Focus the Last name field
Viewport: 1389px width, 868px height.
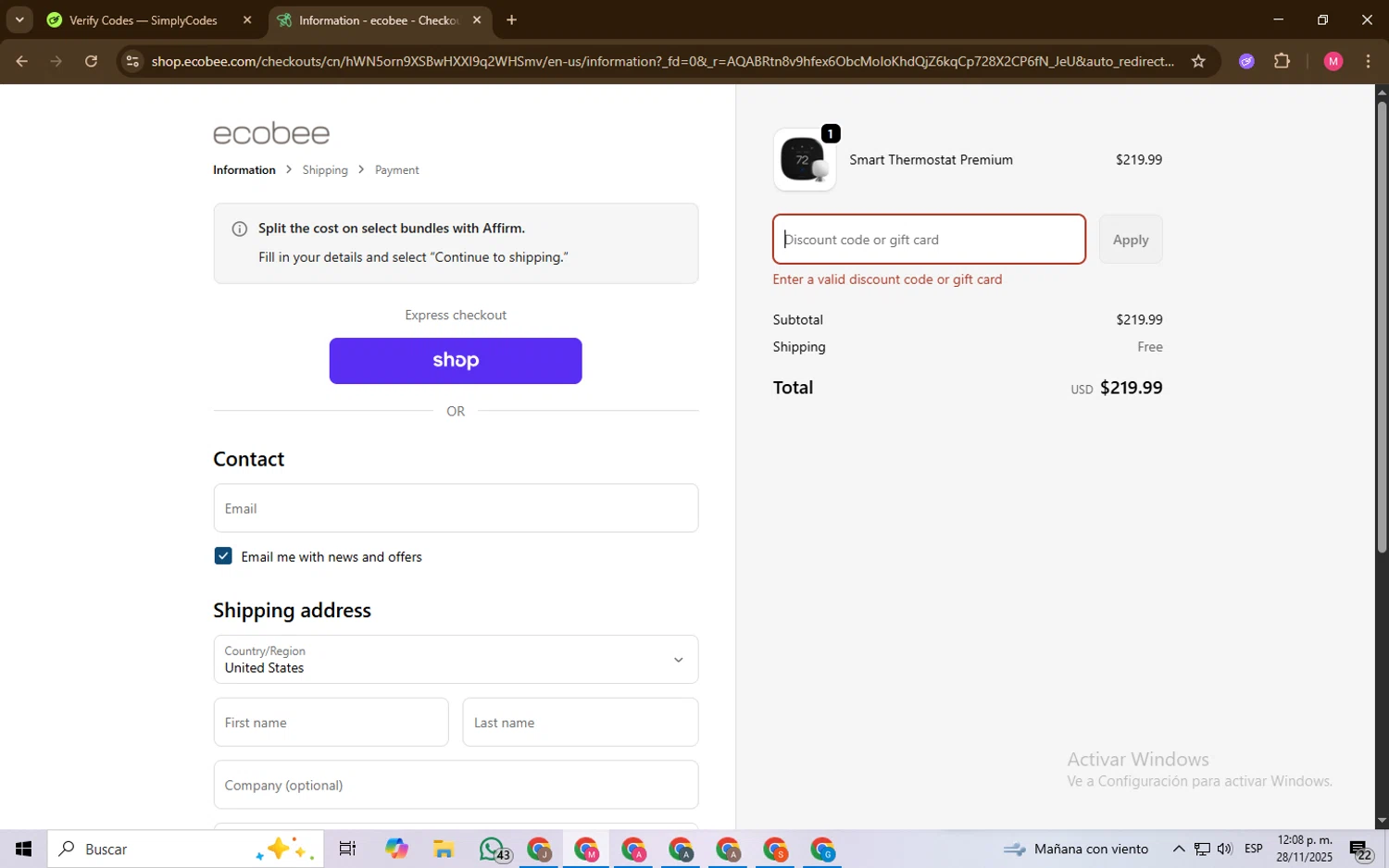pyautogui.click(x=581, y=723)
